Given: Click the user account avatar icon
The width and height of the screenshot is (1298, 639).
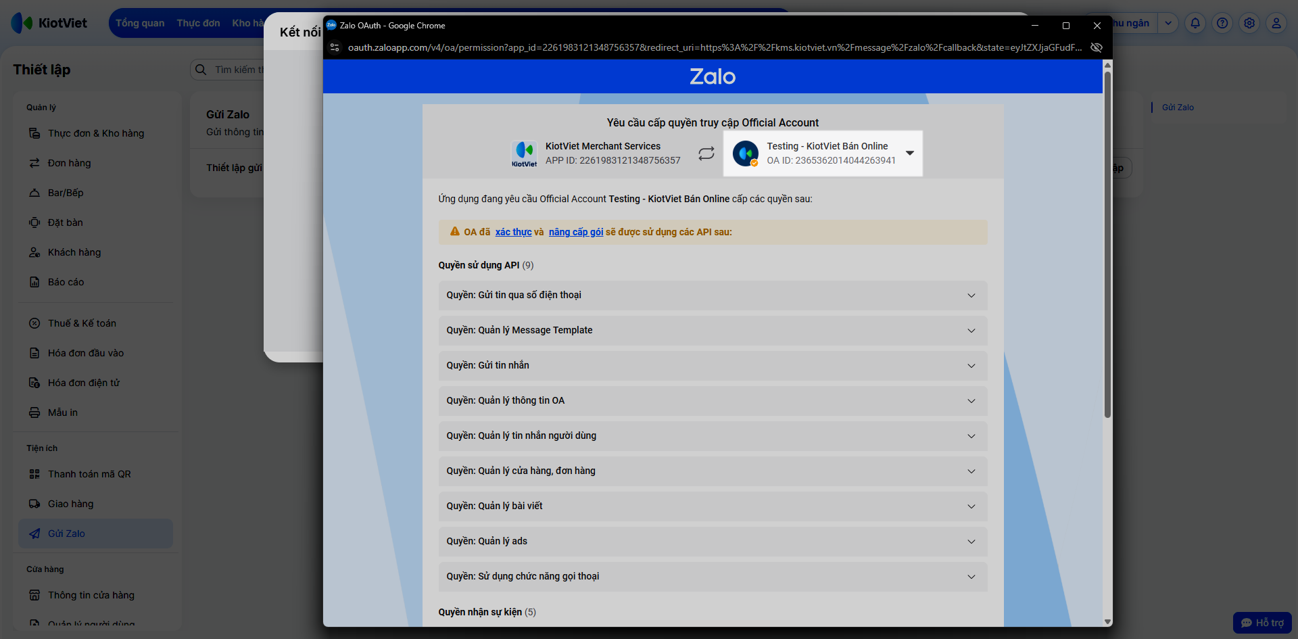Looking at the screenshot, I should [x=1276, y=23].
